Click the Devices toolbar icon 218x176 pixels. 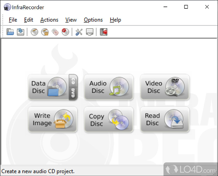click(90, 32)
